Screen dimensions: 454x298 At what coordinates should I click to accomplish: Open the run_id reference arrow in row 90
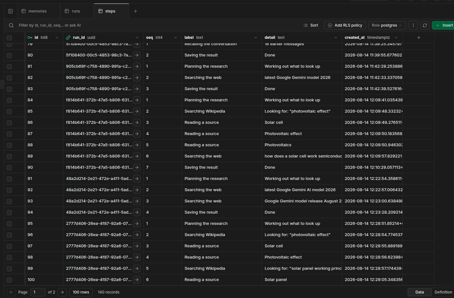(137, 167)
